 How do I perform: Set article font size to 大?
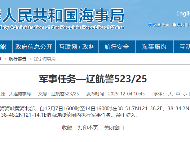pos(170,94)
